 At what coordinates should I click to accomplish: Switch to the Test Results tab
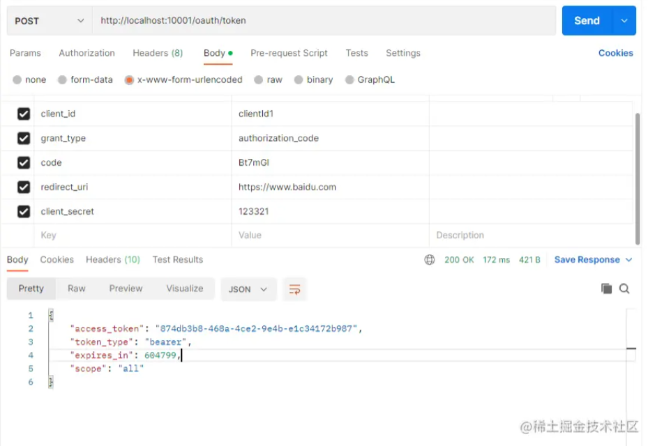point(177,259)
